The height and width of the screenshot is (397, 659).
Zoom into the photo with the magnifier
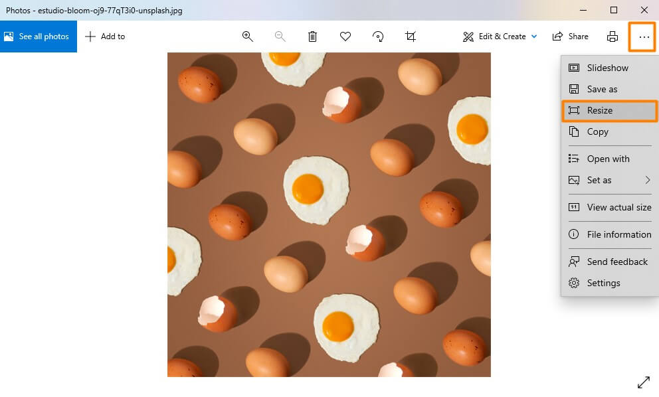(247, 37)
